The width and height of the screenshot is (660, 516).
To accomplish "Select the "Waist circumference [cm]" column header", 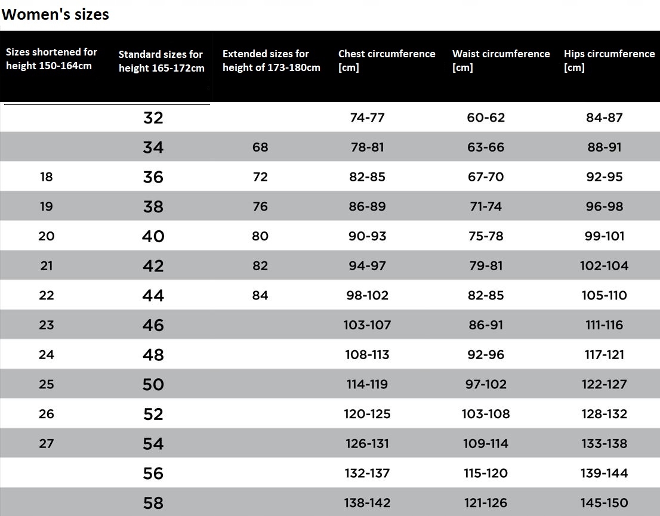I will tap(501, 60).
